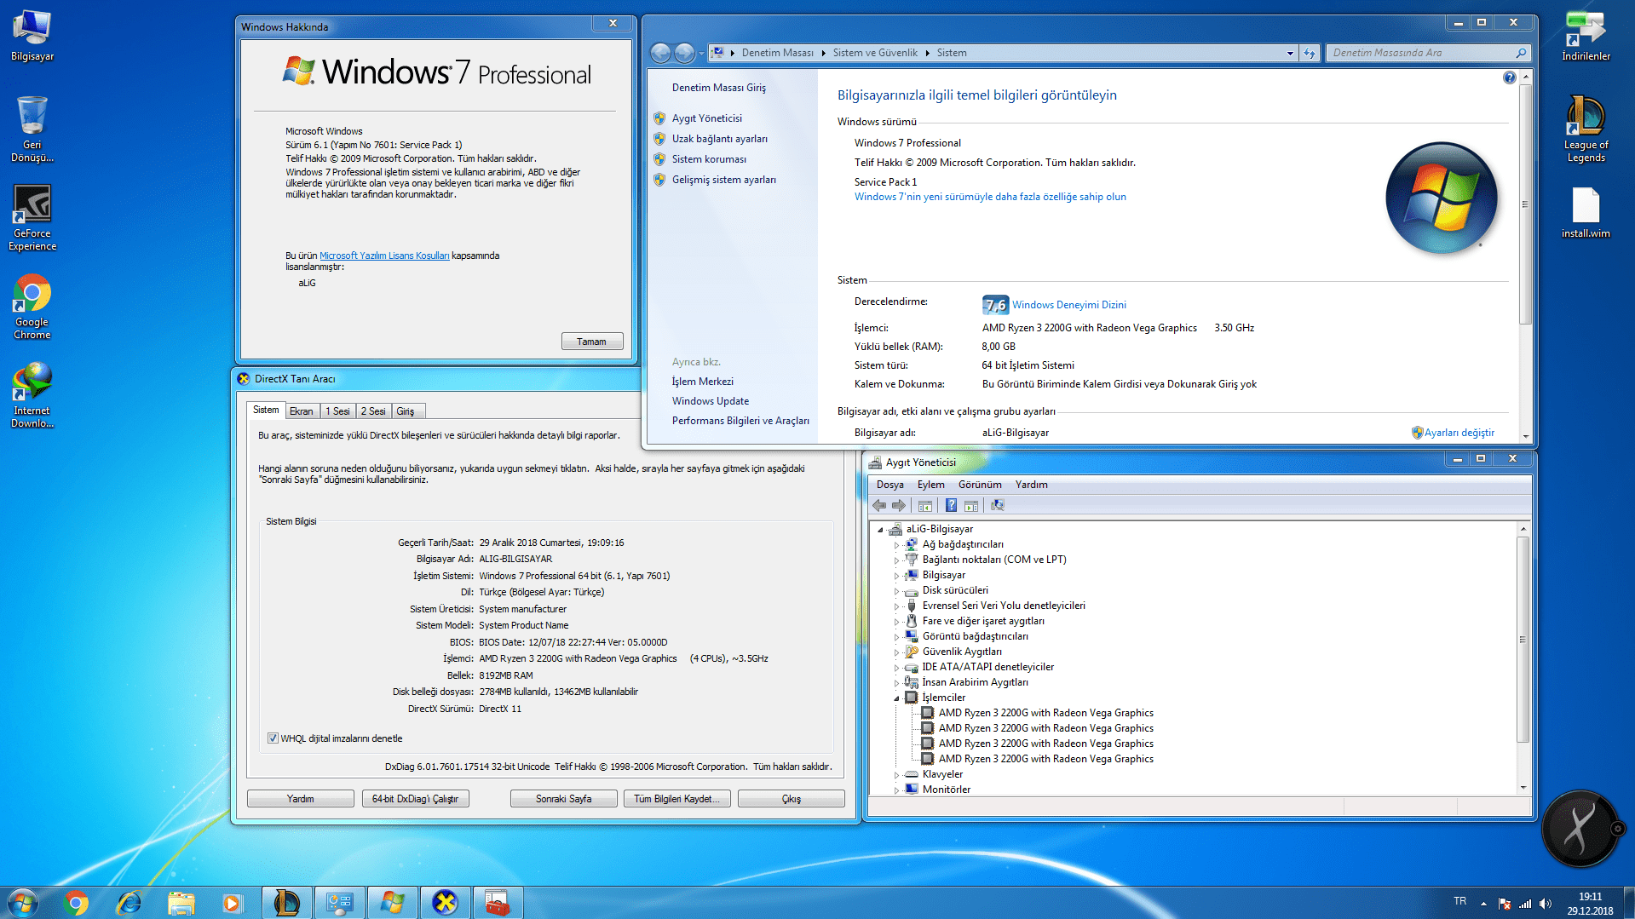Open the Geri Dönüşüm recycle bin icon

[x=32, y=128]
